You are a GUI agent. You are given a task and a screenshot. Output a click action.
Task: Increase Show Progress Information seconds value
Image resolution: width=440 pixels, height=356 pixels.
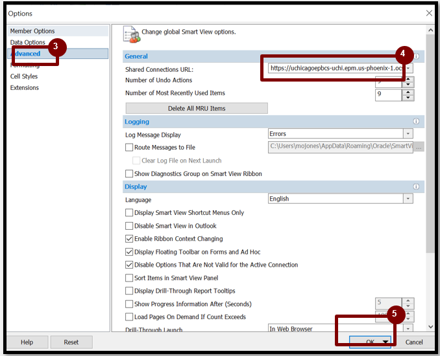[408, 301]
